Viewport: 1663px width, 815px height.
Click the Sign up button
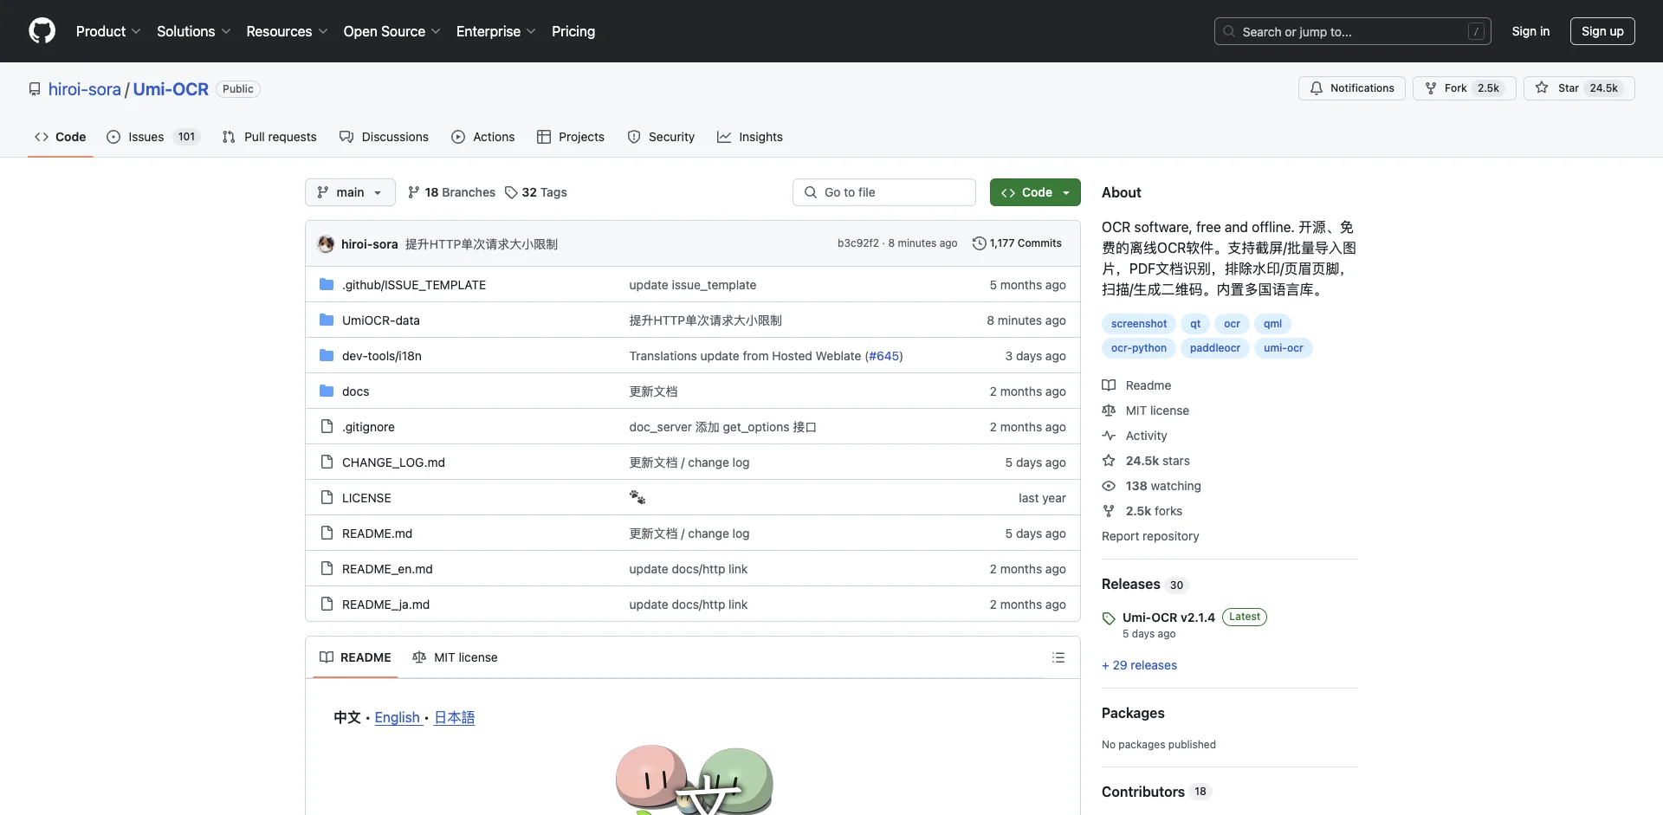point(1602,31)
